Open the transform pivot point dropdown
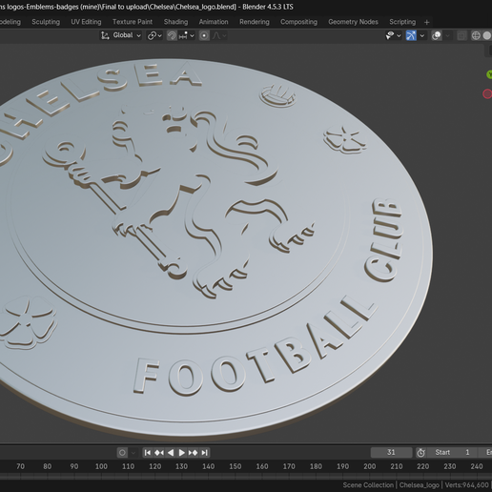 click(154, 35)
